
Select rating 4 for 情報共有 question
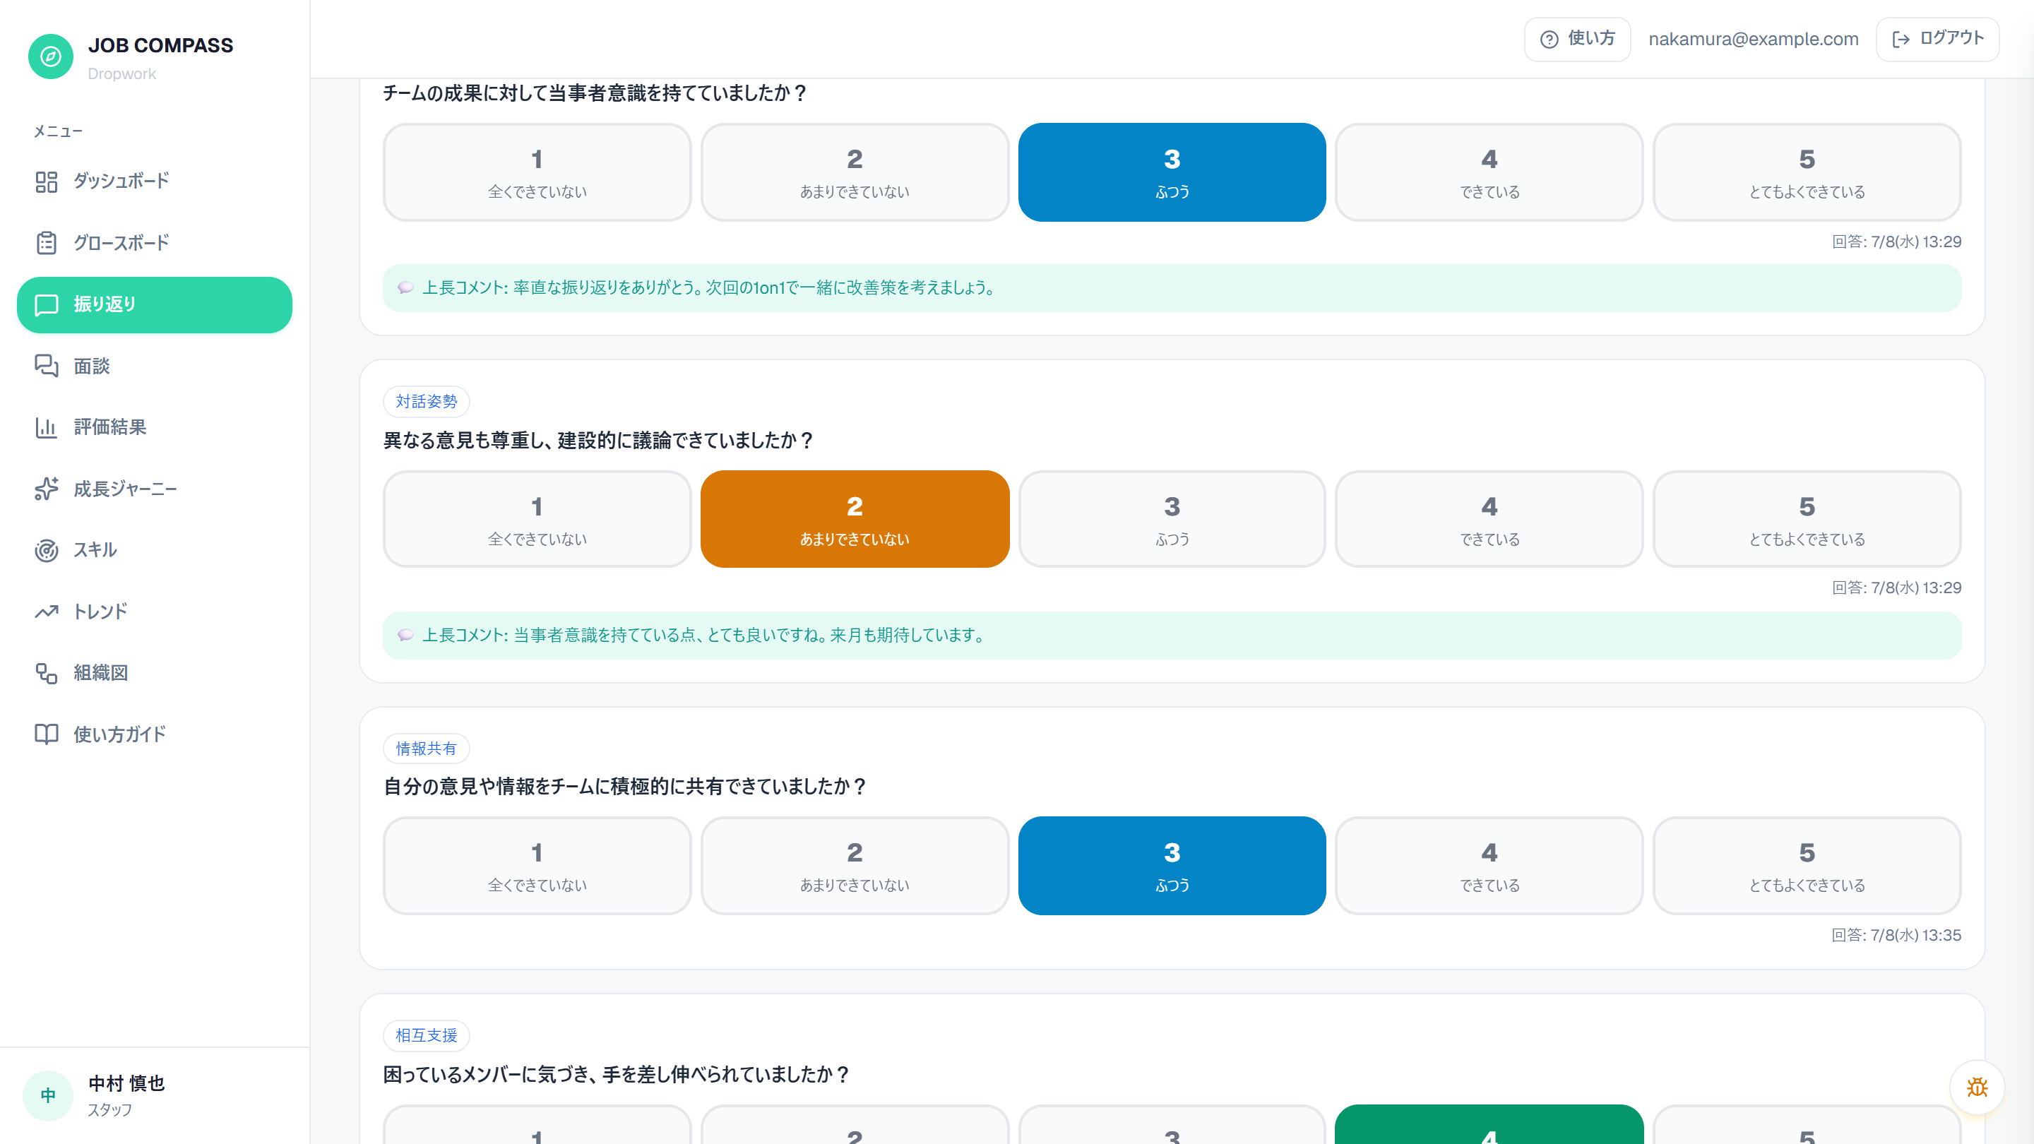coord(1489,866)
